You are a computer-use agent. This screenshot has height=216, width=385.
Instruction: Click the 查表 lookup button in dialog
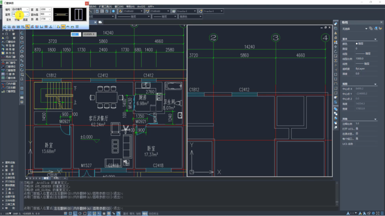[9, 19]
